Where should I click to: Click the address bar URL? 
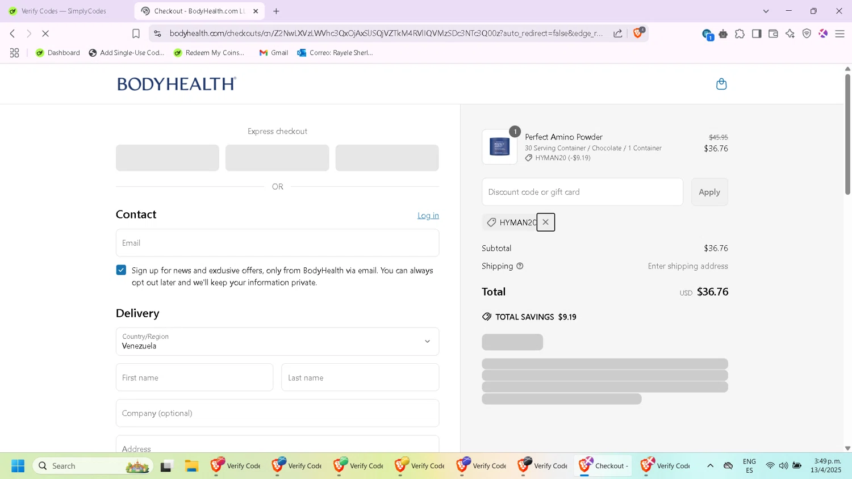coord(386,33)
